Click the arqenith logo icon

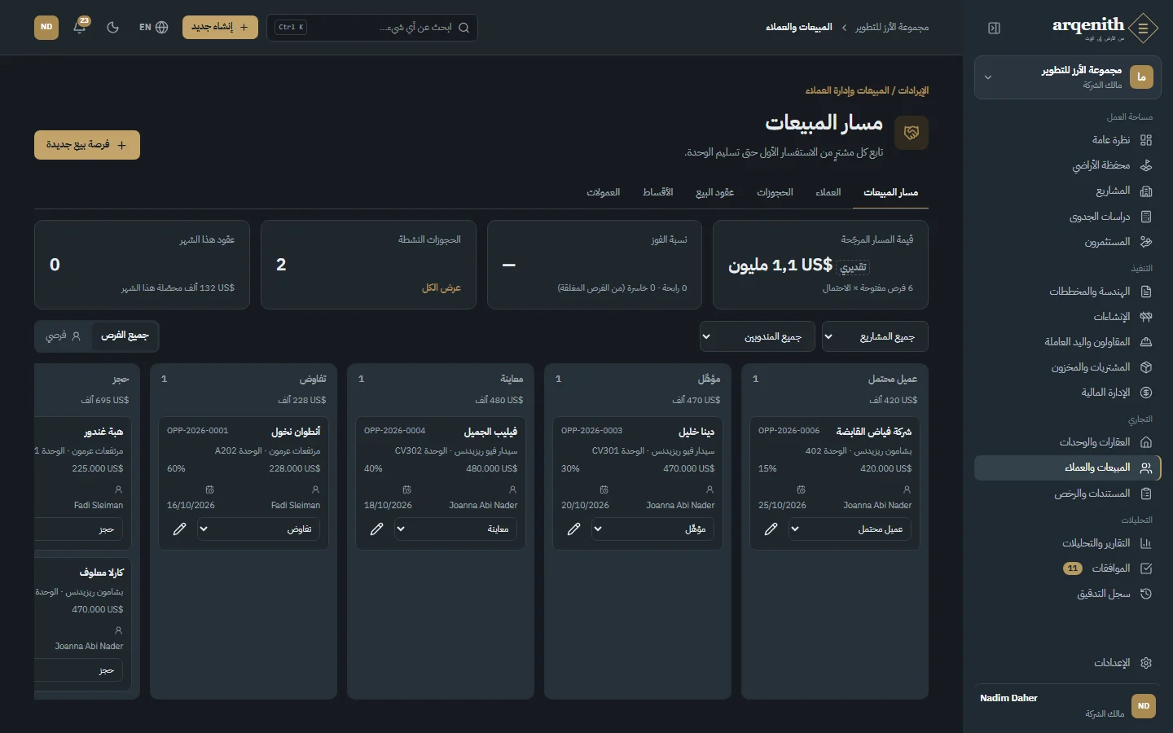click(1144, 28)
